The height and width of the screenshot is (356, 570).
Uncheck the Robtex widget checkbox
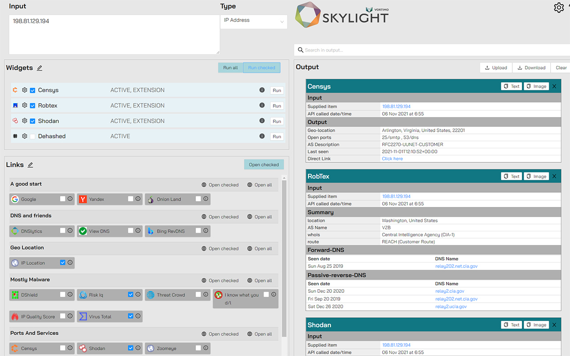(33, 105)
